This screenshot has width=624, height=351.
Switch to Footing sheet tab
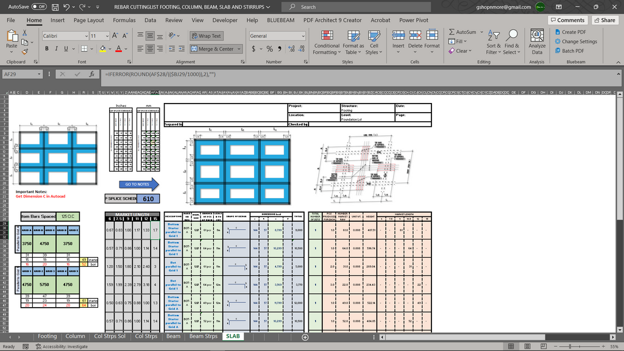(47, 336)
